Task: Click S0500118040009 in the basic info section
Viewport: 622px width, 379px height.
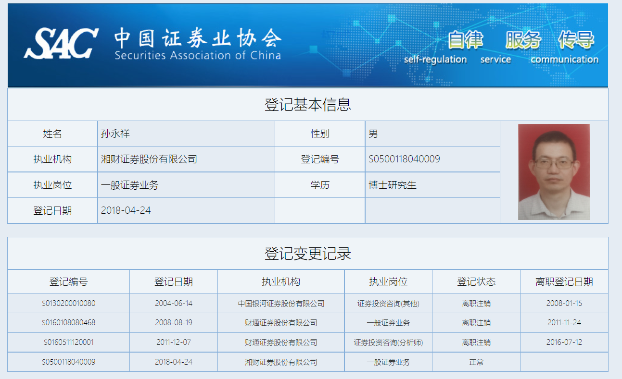Action: (404, 159)
